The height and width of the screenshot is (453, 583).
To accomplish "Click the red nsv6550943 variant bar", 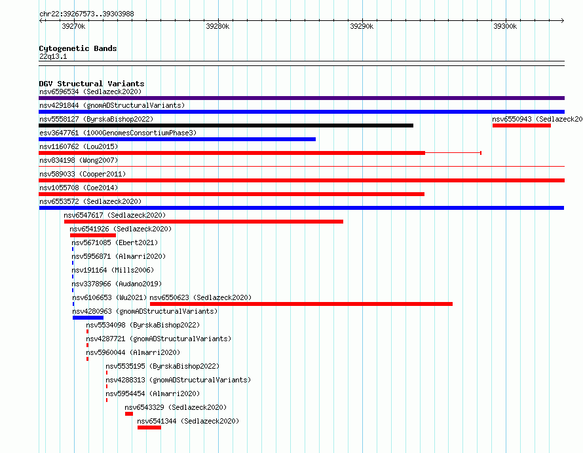I will coord(521,126).
